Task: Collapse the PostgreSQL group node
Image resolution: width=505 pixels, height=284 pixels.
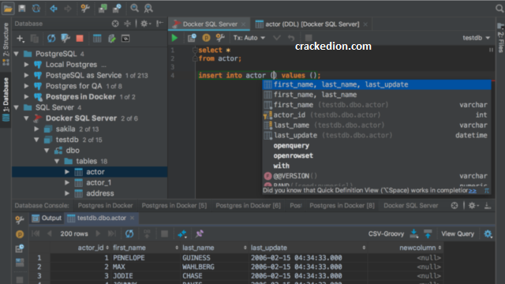Action: click(17, 54)
